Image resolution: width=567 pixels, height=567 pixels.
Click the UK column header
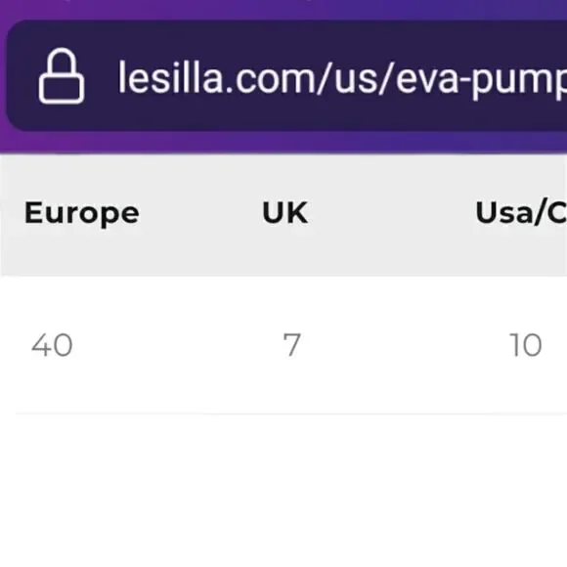click(284, 213)
